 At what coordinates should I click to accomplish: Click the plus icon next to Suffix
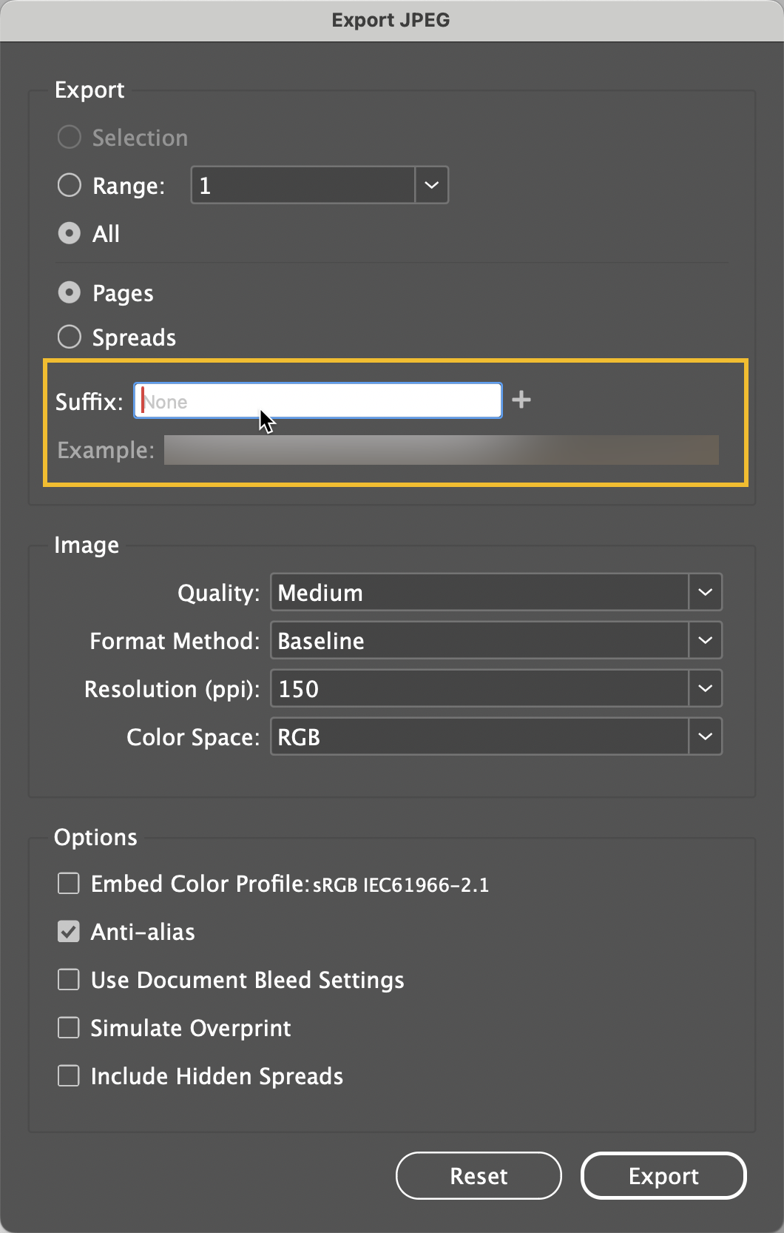pos(521,400)
